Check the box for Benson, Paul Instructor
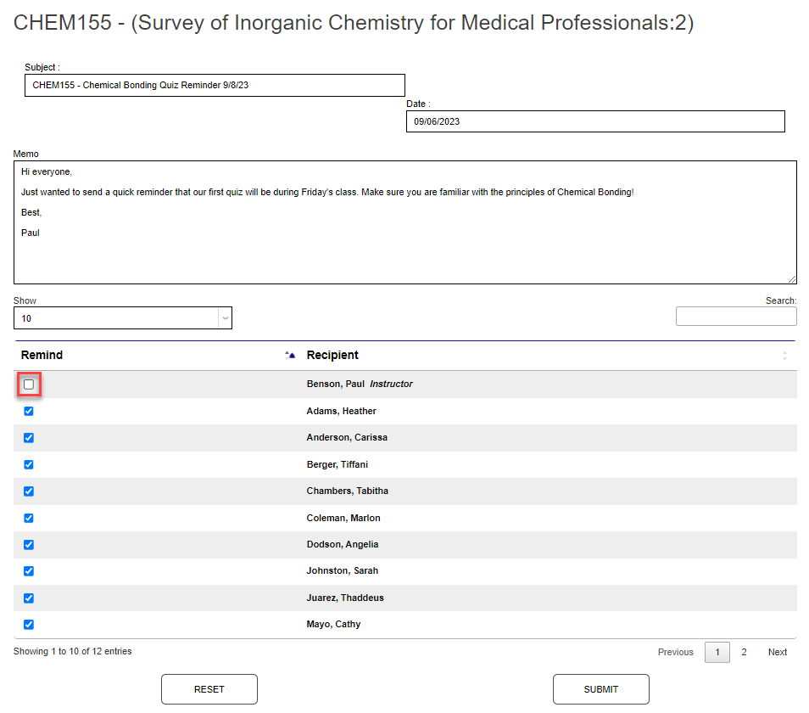This screenshot has width=809, height=713. [29, 385]
